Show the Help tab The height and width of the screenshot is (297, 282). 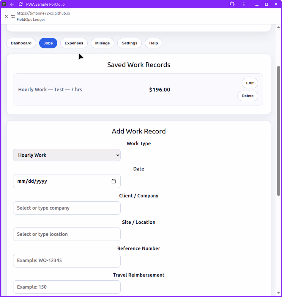154,43
